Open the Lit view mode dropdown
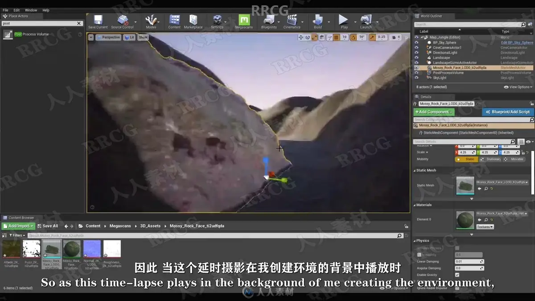535x301 pixels. 129,37
